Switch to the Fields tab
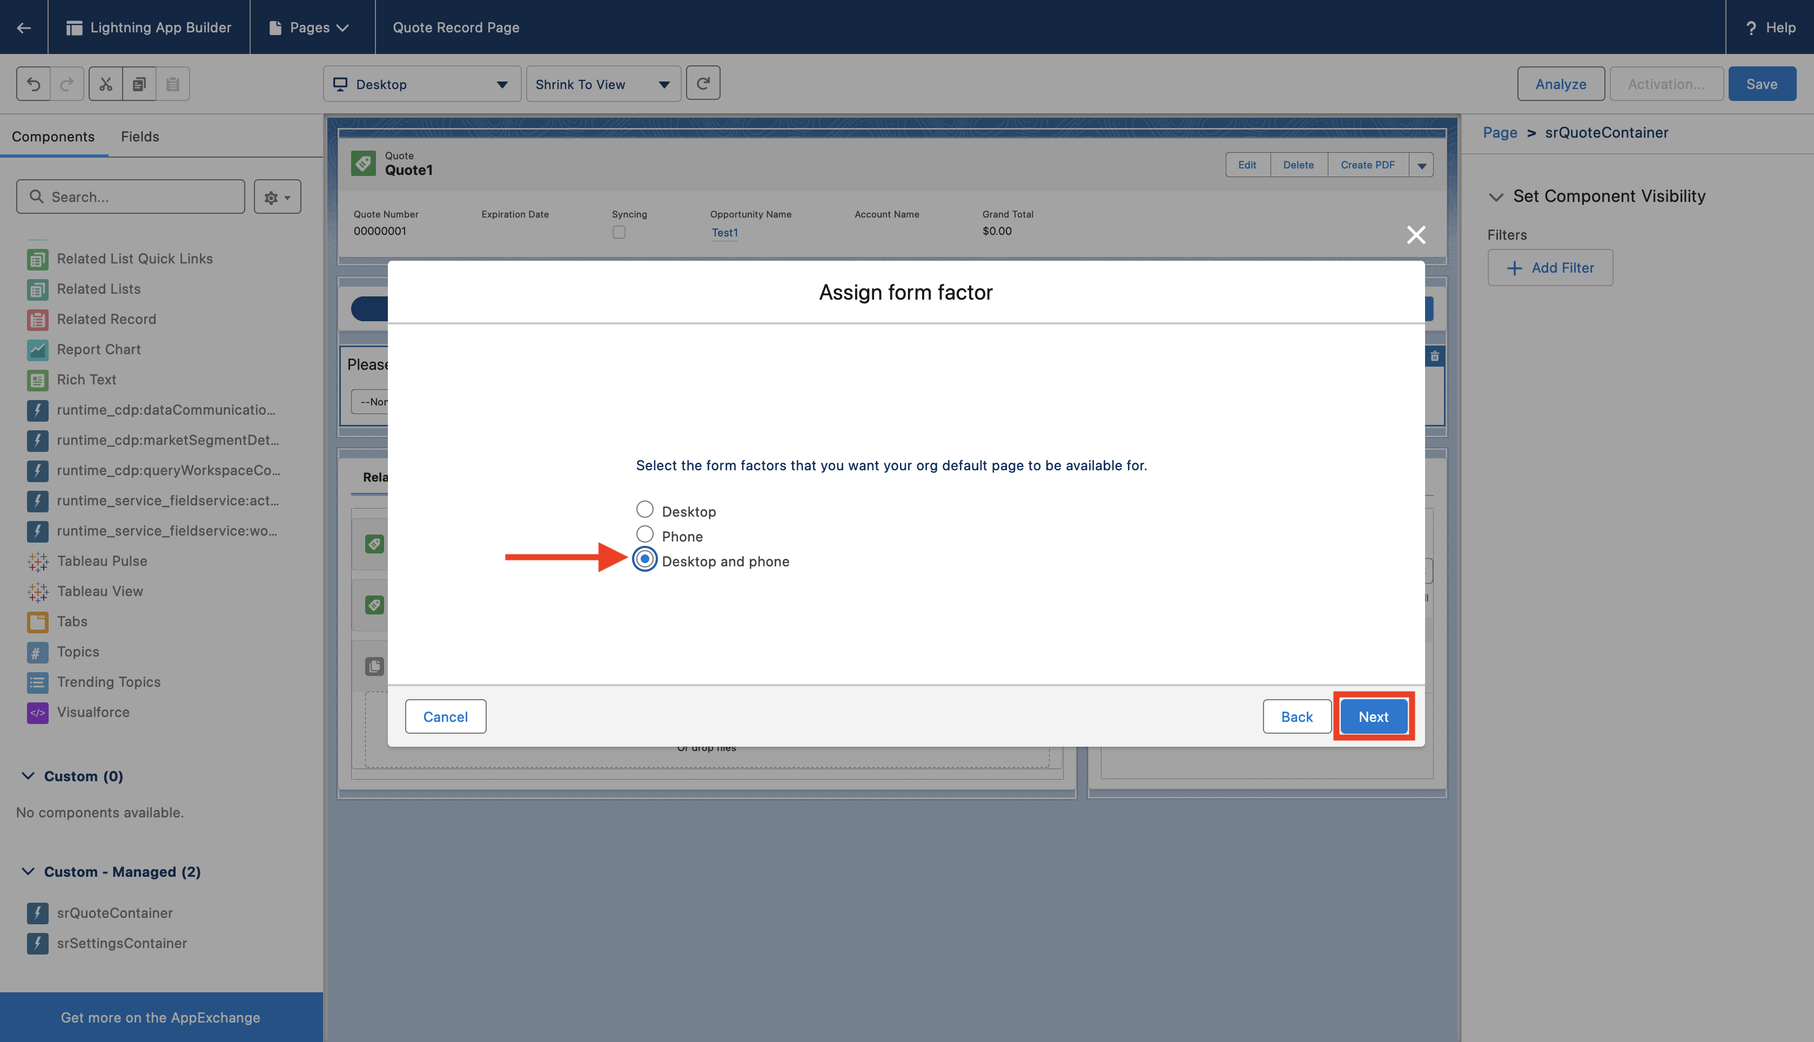 139,136
